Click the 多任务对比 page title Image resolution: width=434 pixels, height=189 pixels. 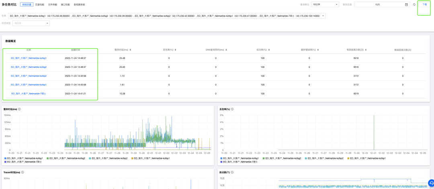tap(9, 5)
